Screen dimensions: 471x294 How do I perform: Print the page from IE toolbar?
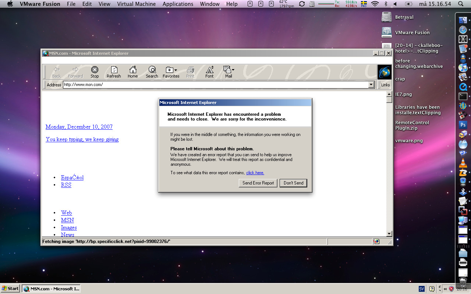[x=190, y=72]
